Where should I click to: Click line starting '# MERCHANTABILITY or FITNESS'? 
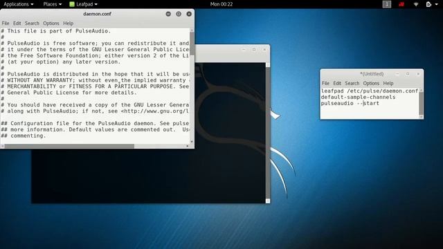pyautogui.click(x=95, y=86)
